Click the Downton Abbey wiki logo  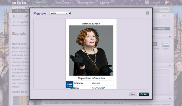[20, 9]
